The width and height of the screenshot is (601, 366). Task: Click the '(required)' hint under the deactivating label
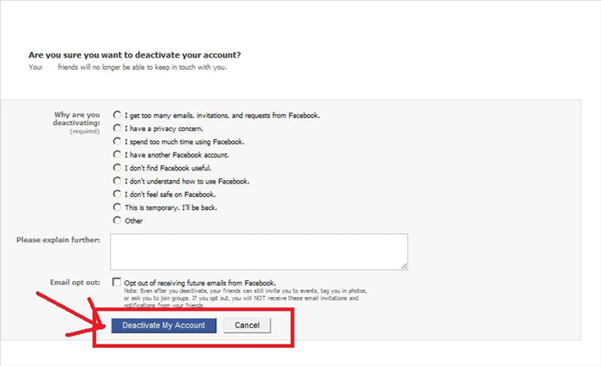point(85,131)
